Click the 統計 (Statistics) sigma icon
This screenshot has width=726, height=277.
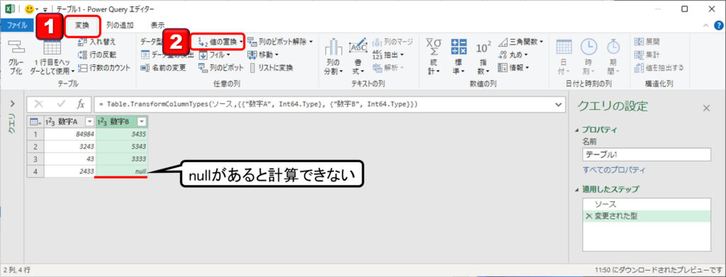433,47
